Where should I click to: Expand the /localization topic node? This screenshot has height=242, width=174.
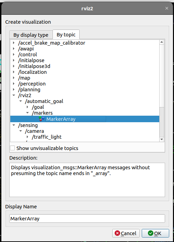(14, 72)
